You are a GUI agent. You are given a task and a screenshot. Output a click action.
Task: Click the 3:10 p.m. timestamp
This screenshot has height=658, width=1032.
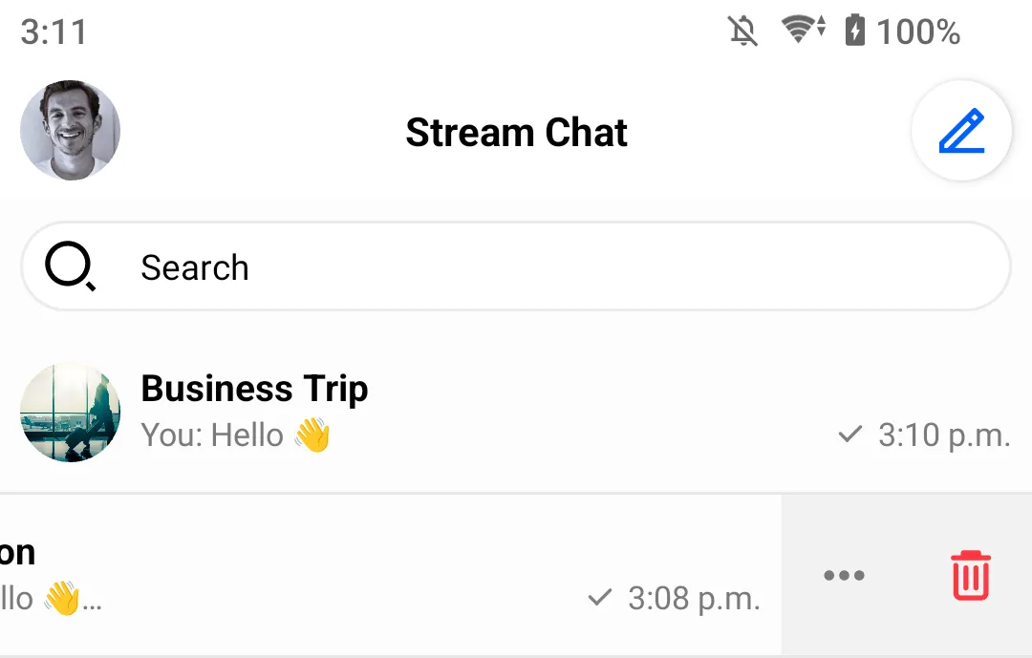click(944, 435)
